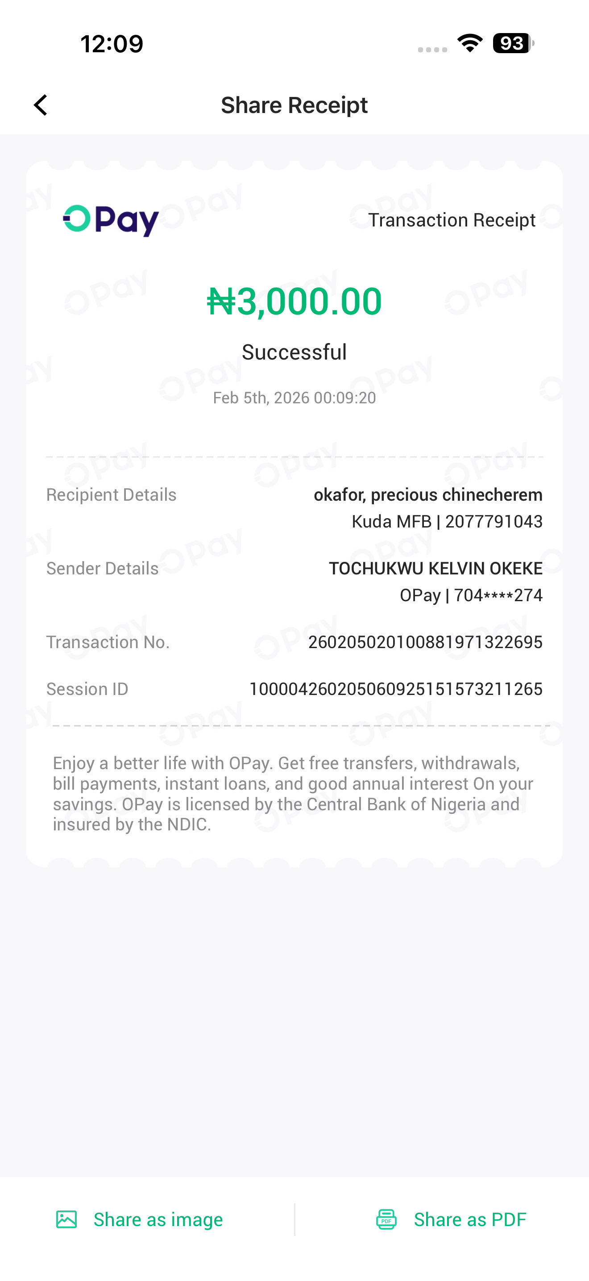This screenshot has width=589, height=1281.
Task: Tap the Session ID number
Action: click(x=395, y=689)
